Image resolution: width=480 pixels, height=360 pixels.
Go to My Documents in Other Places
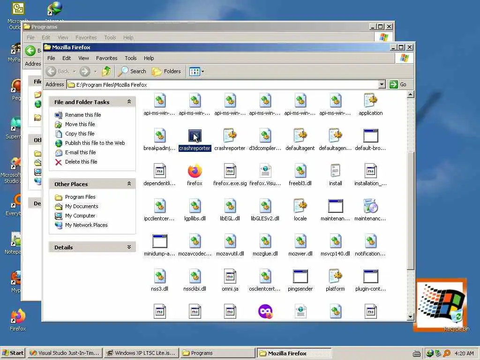click(x=82, y=206)
